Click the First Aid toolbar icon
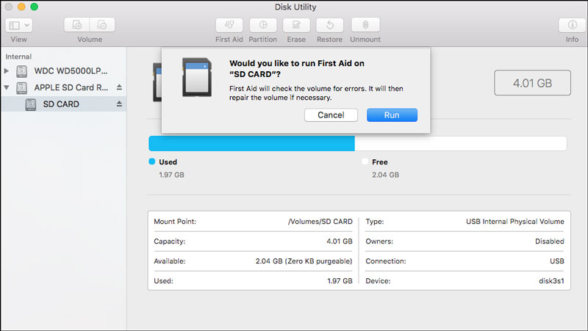This screenshot has height=331, width=588. pyautogui.click(x=229, y=24)
